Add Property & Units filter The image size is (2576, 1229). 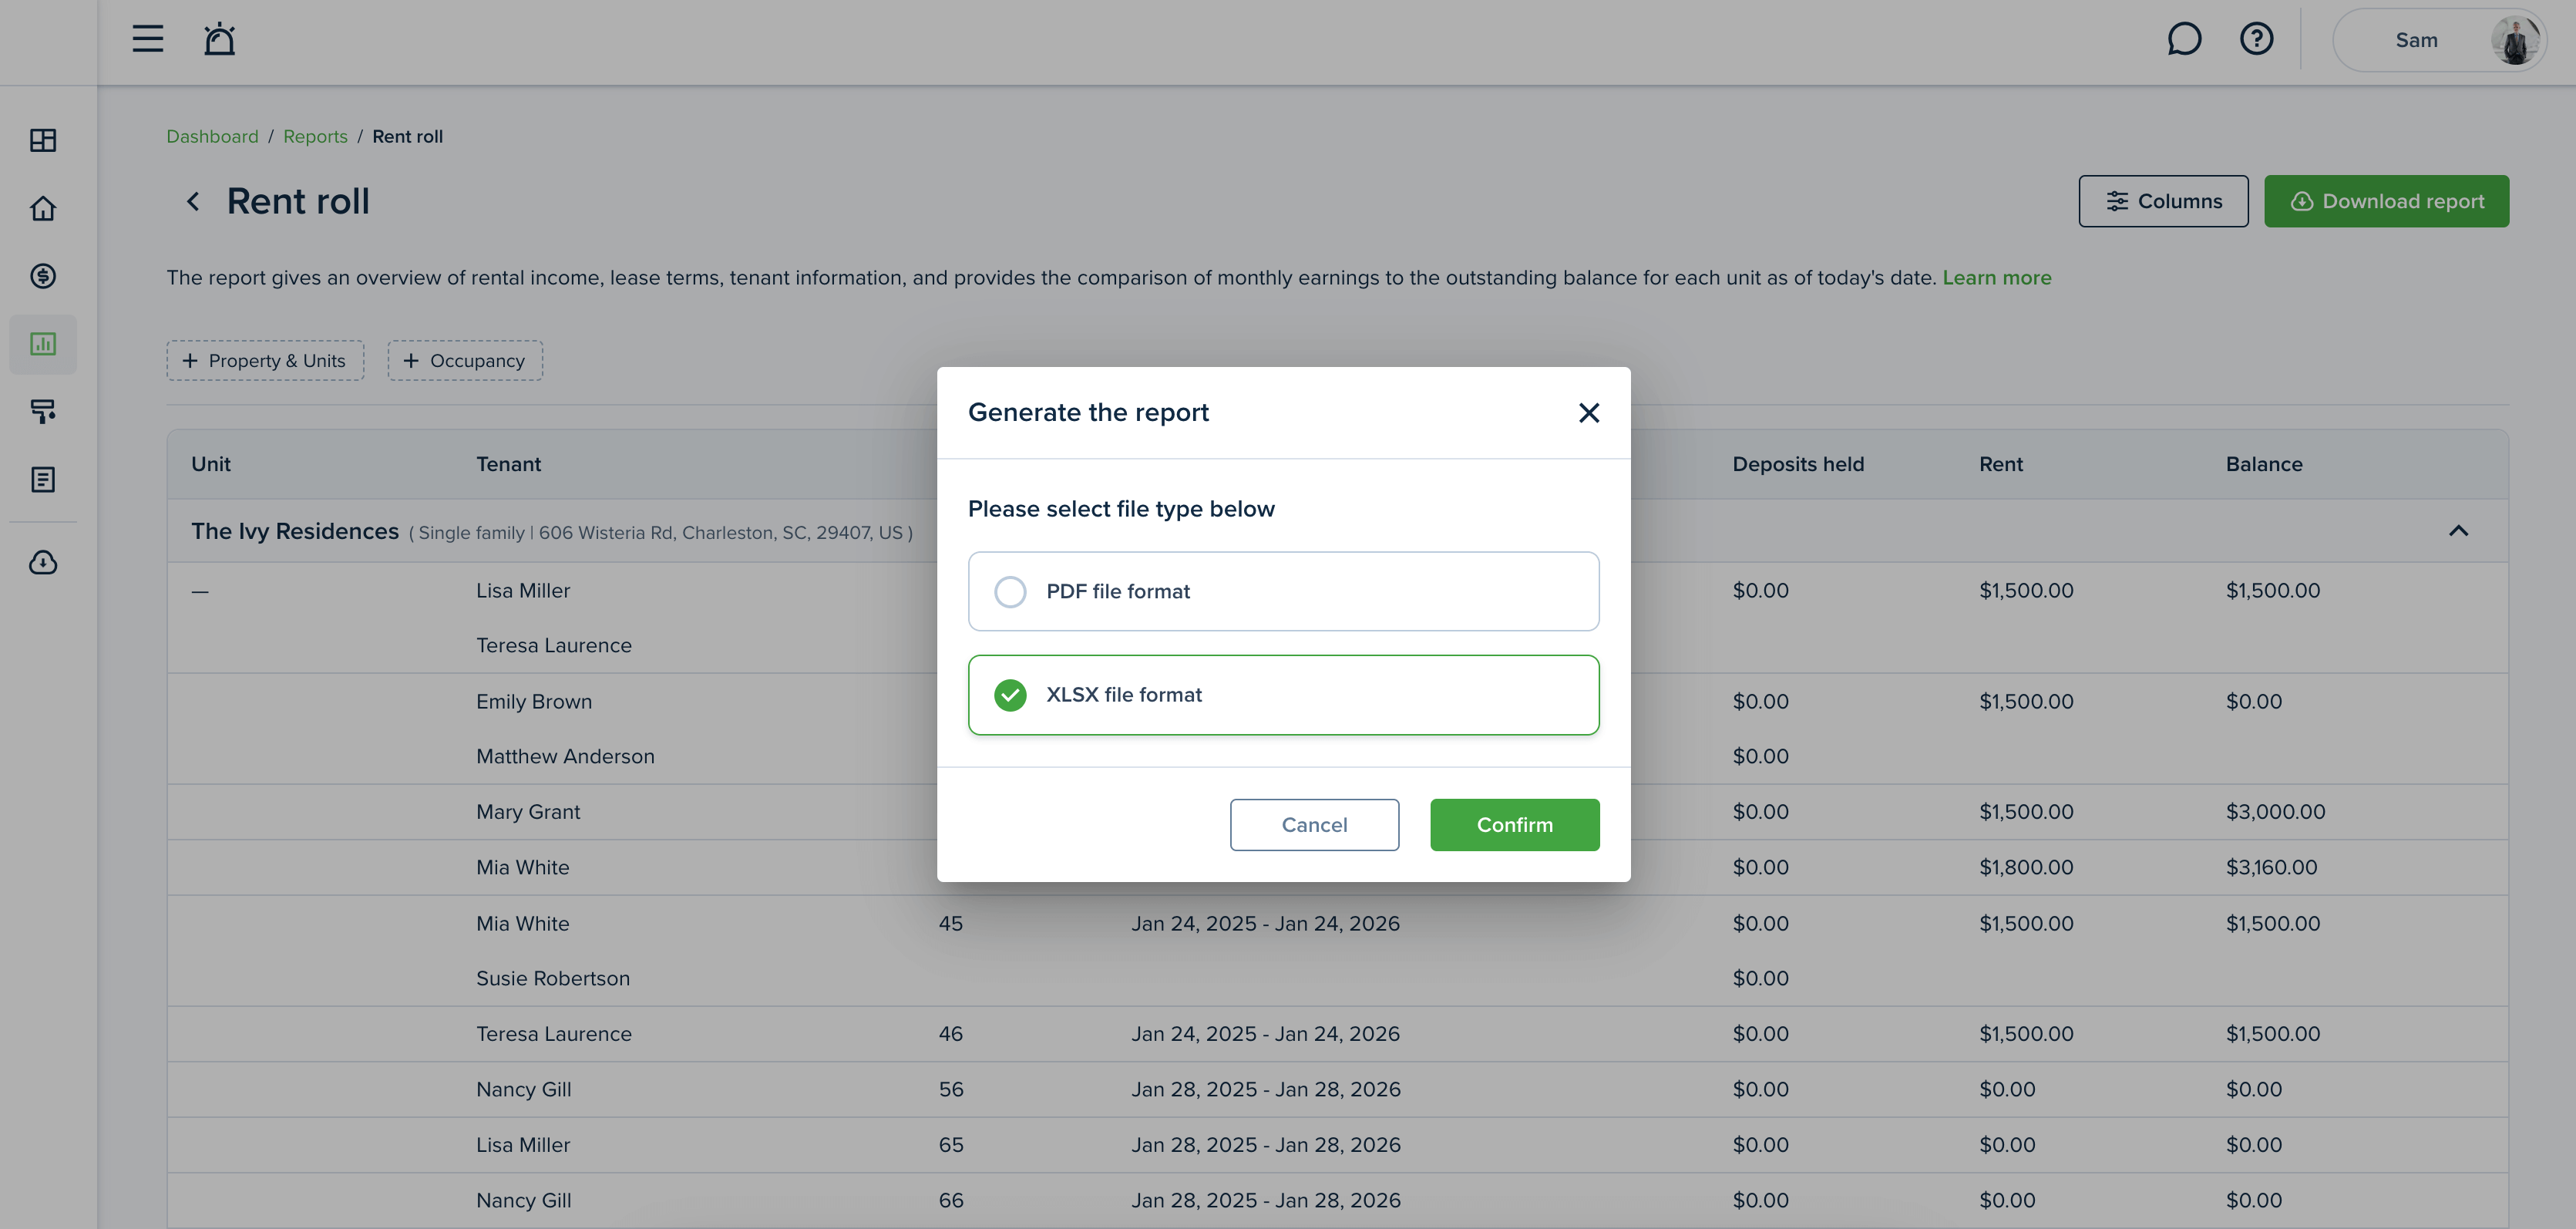coord(265,361)
